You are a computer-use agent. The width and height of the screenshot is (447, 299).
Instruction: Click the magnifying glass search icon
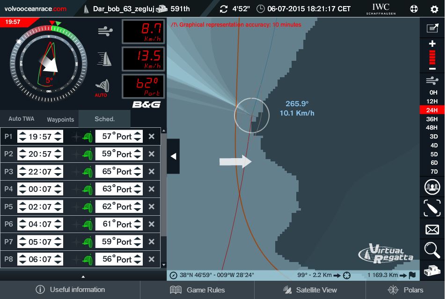(432, 250)
